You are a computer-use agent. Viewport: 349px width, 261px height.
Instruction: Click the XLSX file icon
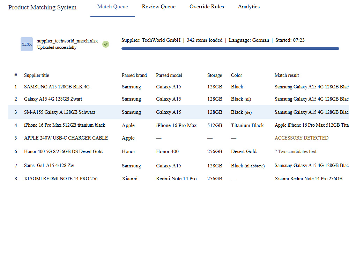point(27,44)
